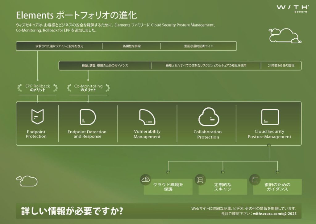The height and width of the screenshot is (224, 316).
Task: Click the WithSecure logo
Action: coord(293,9)
